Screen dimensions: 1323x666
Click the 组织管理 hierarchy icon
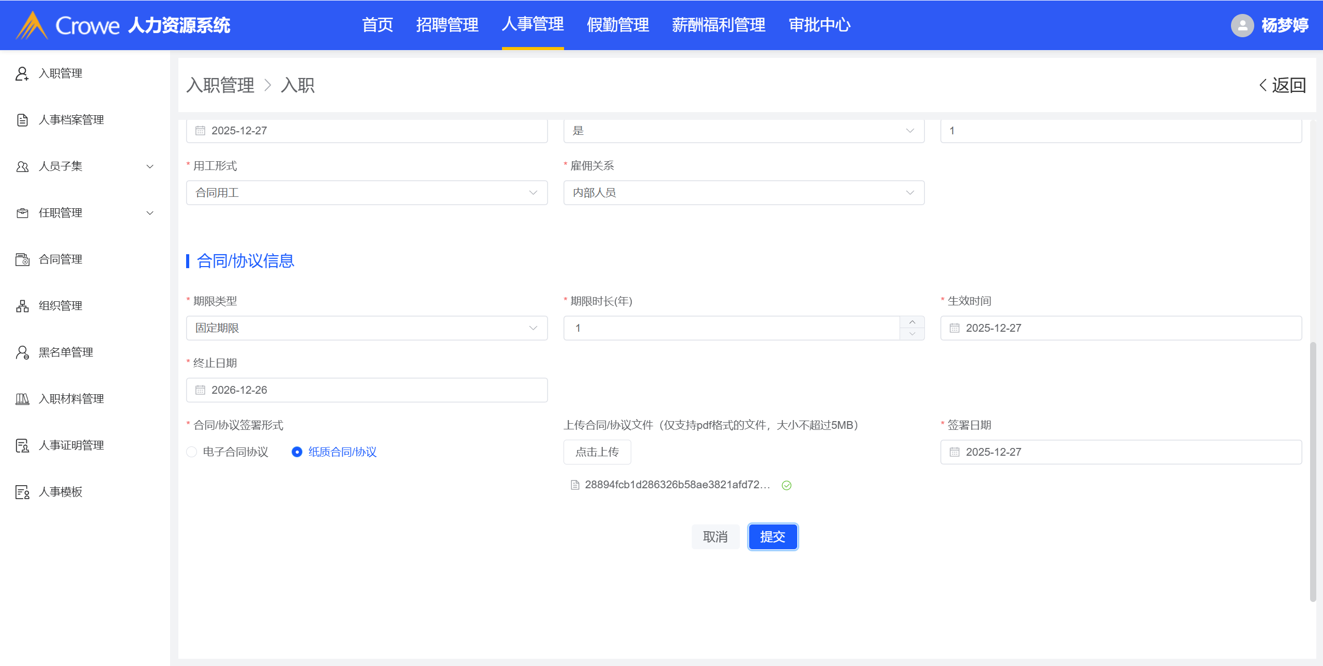(22, 306)
